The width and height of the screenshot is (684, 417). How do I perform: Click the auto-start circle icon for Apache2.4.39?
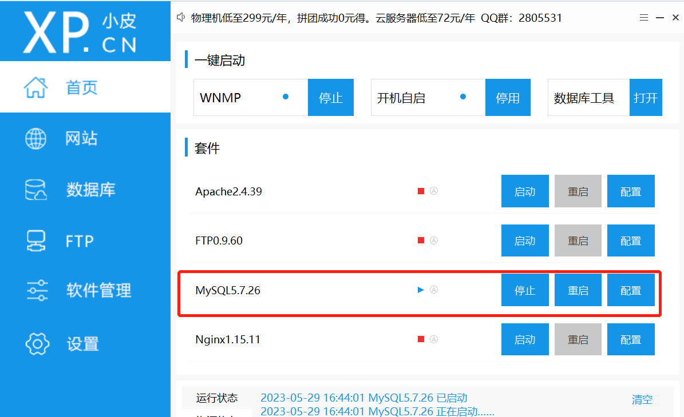point(434,191)
